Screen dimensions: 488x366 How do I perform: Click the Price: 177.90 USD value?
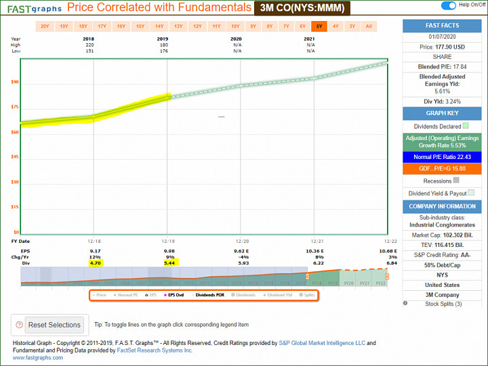tap(442, 47)
